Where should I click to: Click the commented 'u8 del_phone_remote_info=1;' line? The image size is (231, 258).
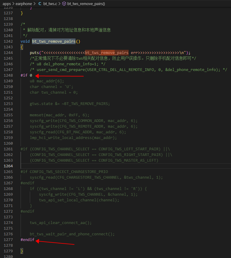coord(67,64)
